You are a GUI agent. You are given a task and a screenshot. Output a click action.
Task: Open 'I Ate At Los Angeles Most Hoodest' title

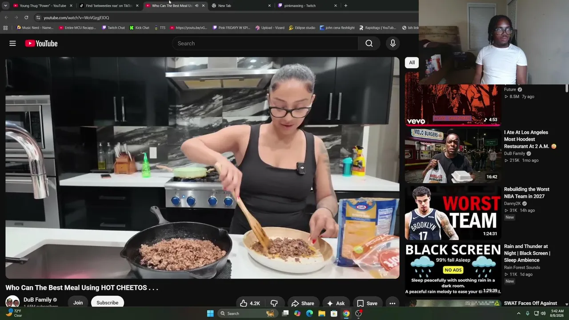530,139
